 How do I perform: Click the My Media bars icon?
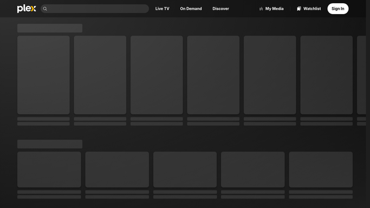point(261,9)
